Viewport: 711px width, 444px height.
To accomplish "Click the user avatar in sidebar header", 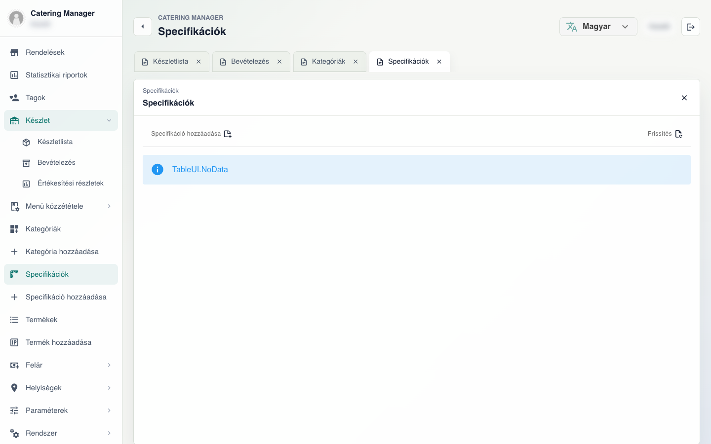I will 16,18.
